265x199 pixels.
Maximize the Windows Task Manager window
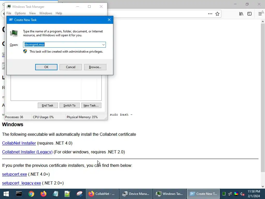pyautogui.click(x=89, y=6)
